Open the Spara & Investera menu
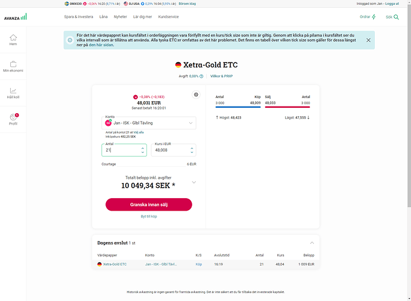 point(78,17)
